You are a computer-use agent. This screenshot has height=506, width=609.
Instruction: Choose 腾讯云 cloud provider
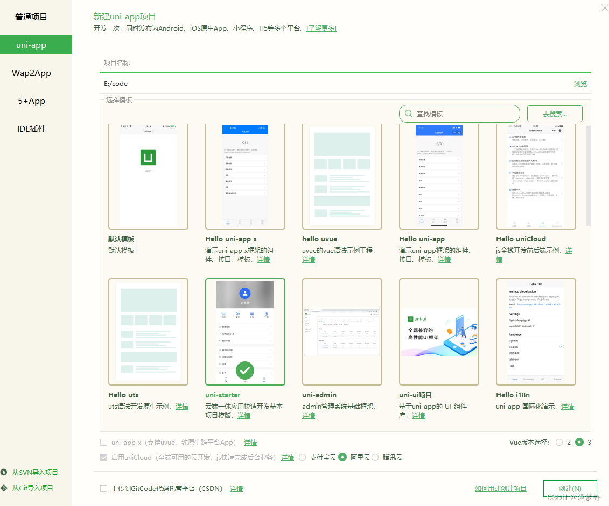coord(375,458)
